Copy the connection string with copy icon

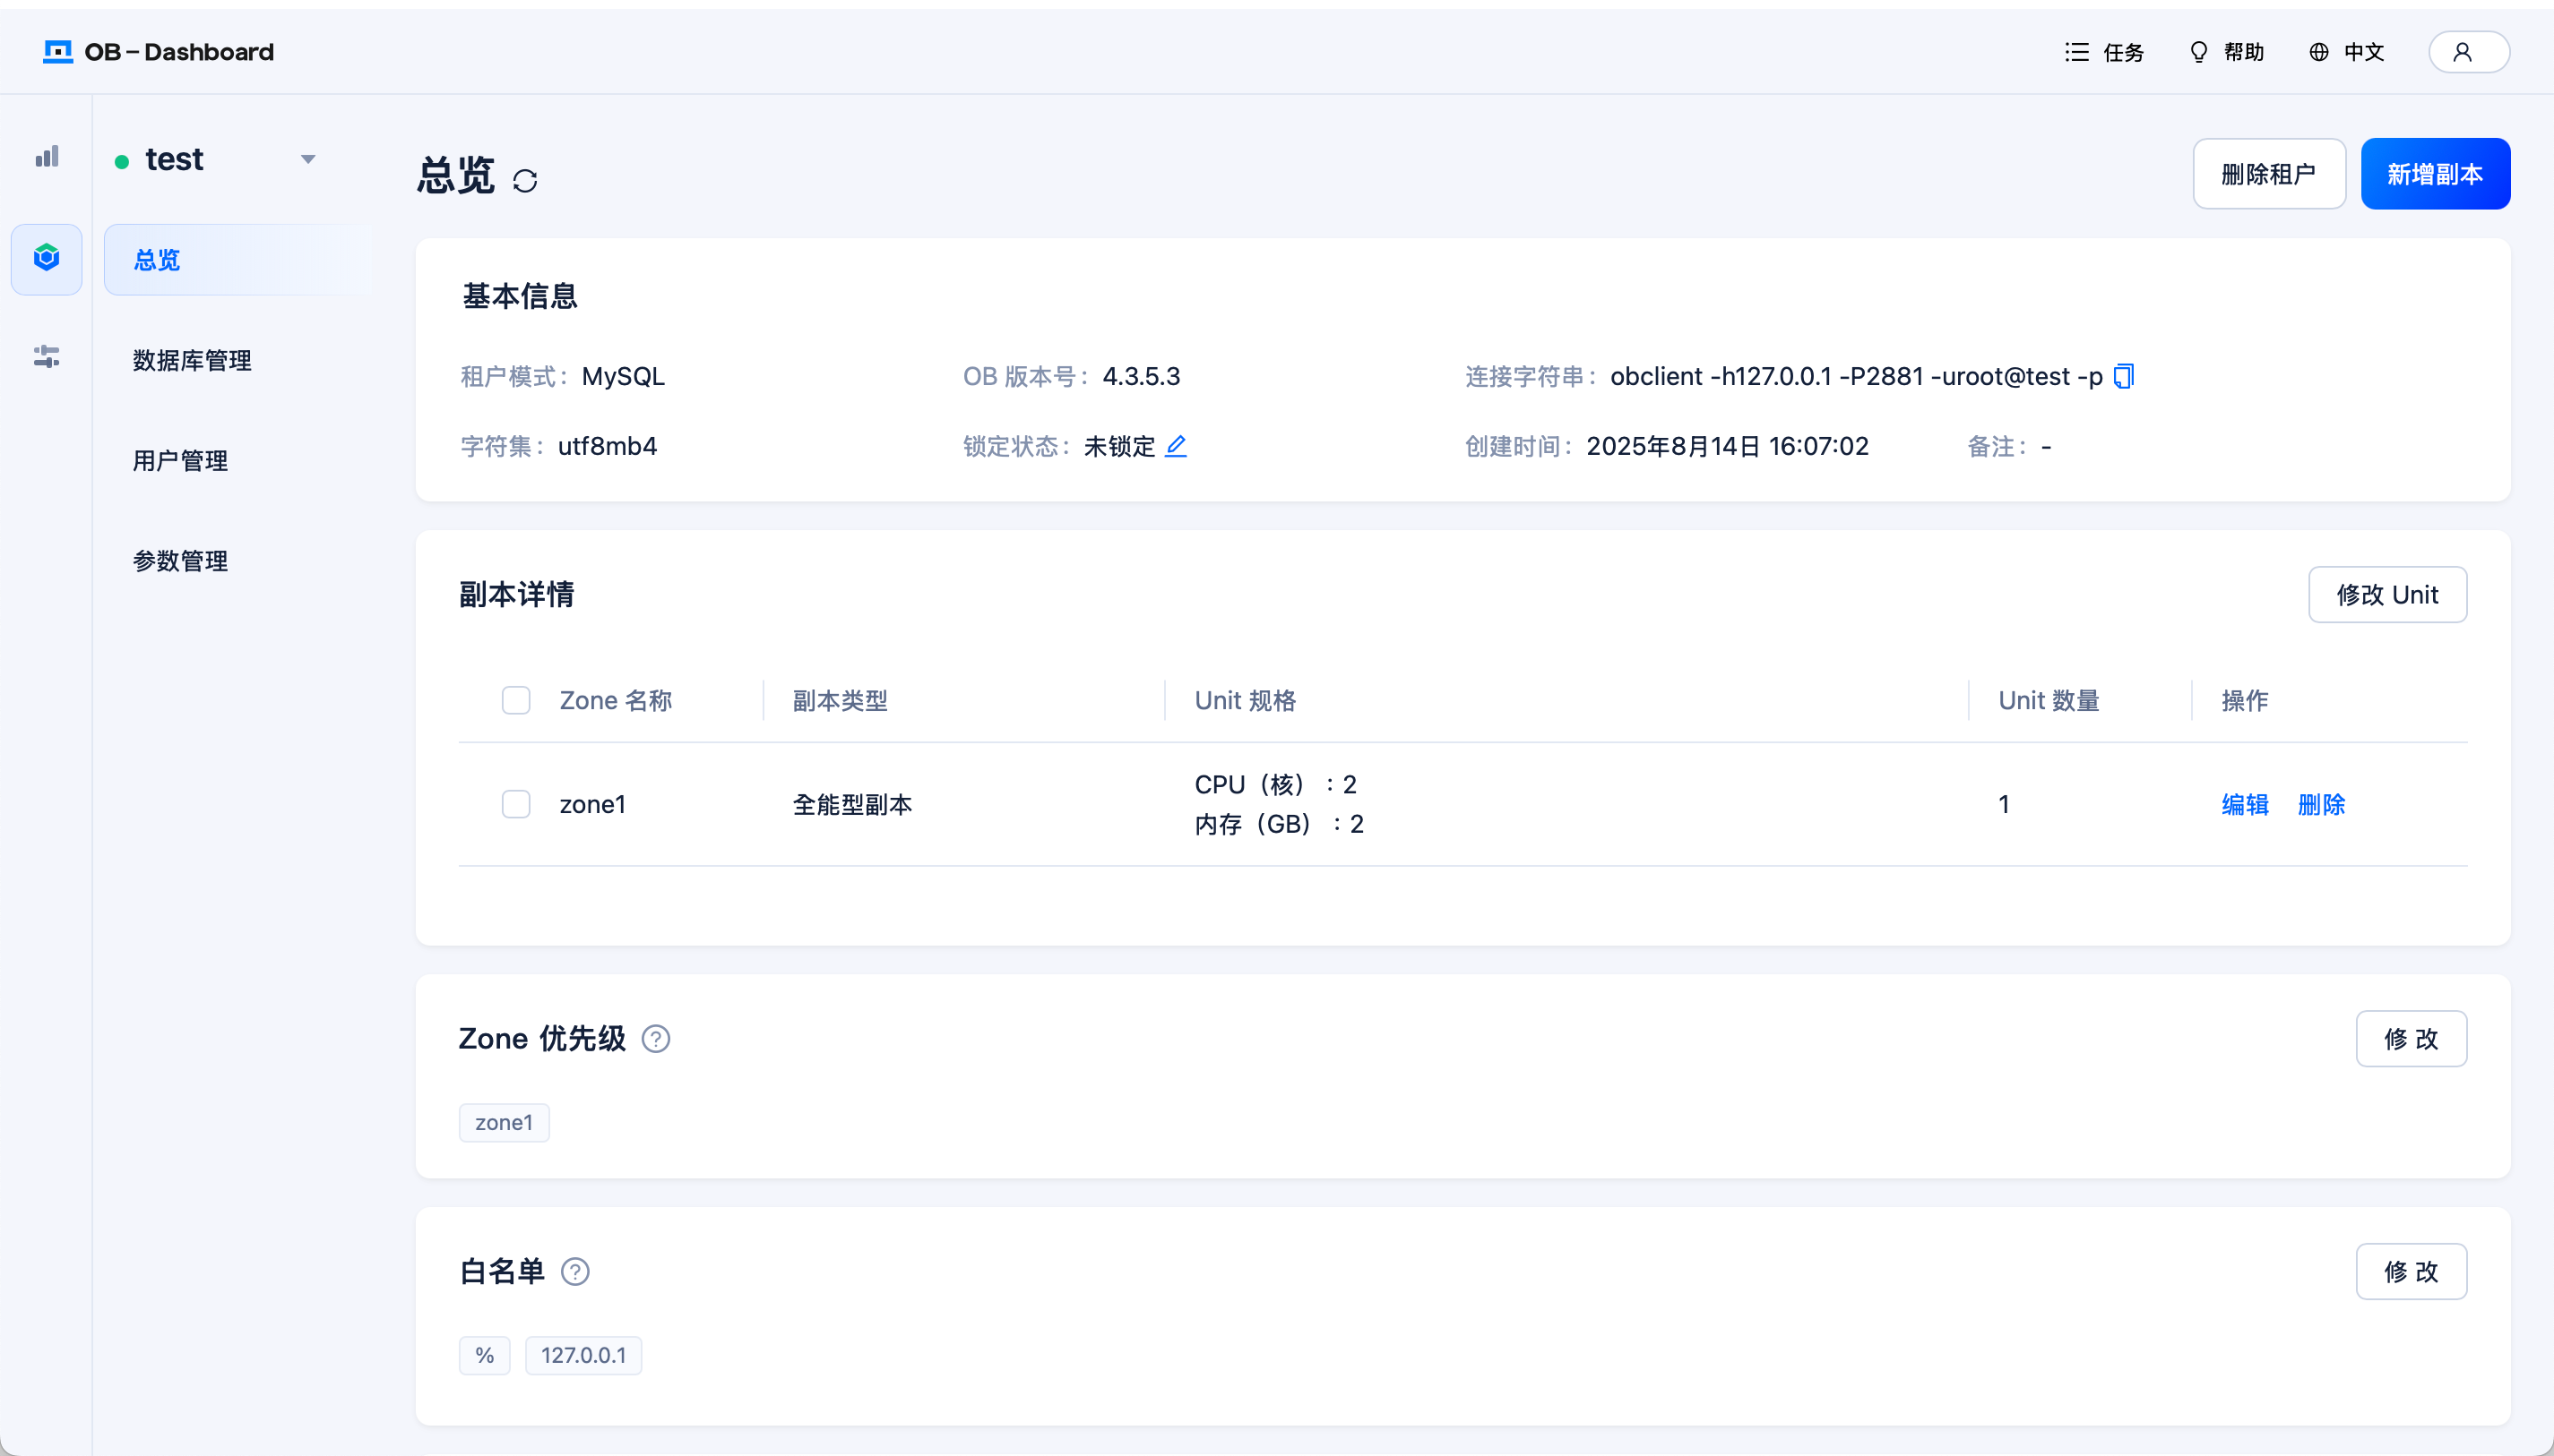[2124, 376]
